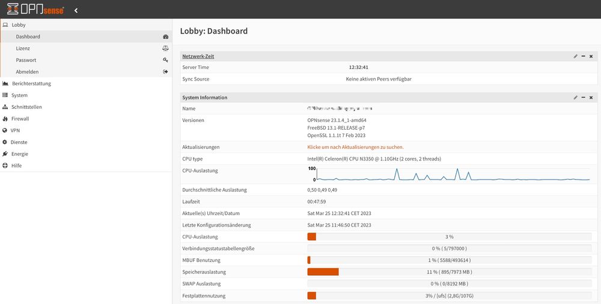Click the network icon beside Schnittstellen

point(5,107)
